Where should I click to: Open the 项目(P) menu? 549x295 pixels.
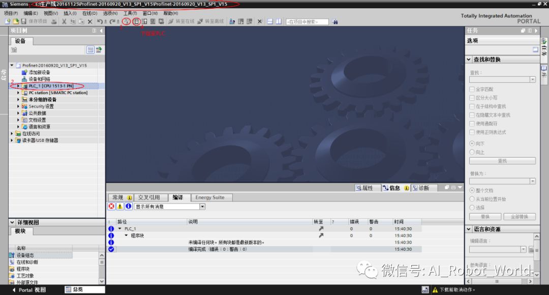11,13
